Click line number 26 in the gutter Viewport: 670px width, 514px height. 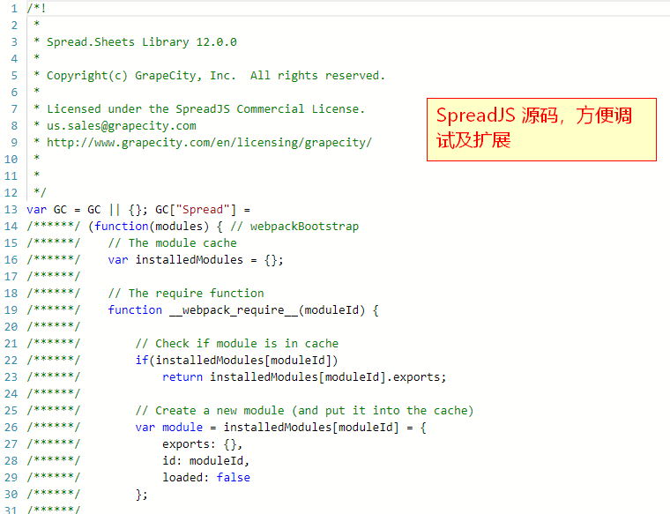(10, 427)
